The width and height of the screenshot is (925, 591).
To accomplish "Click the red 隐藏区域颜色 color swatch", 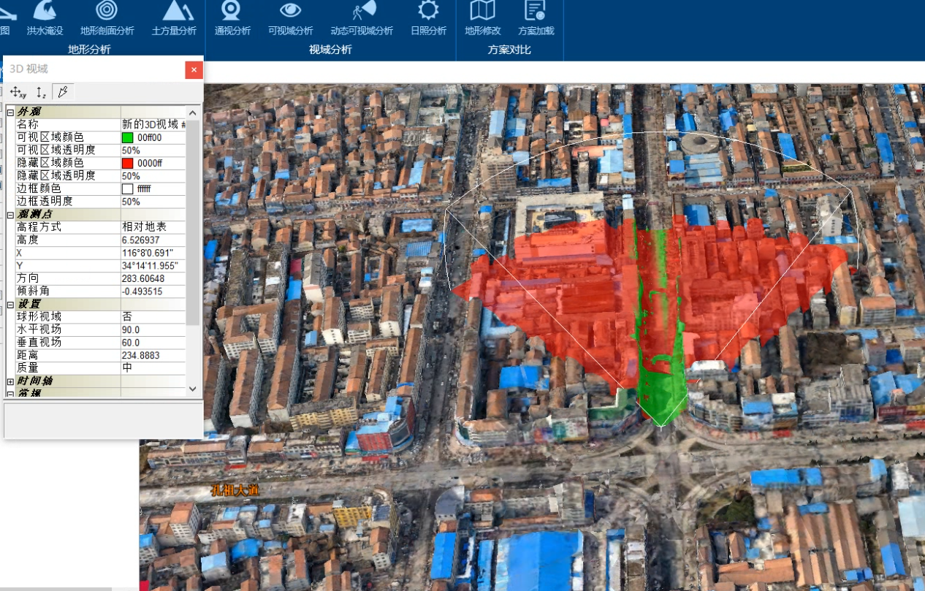I will coord(128,163).
